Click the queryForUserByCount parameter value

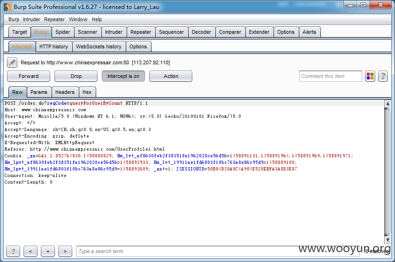tap(96, 103)
